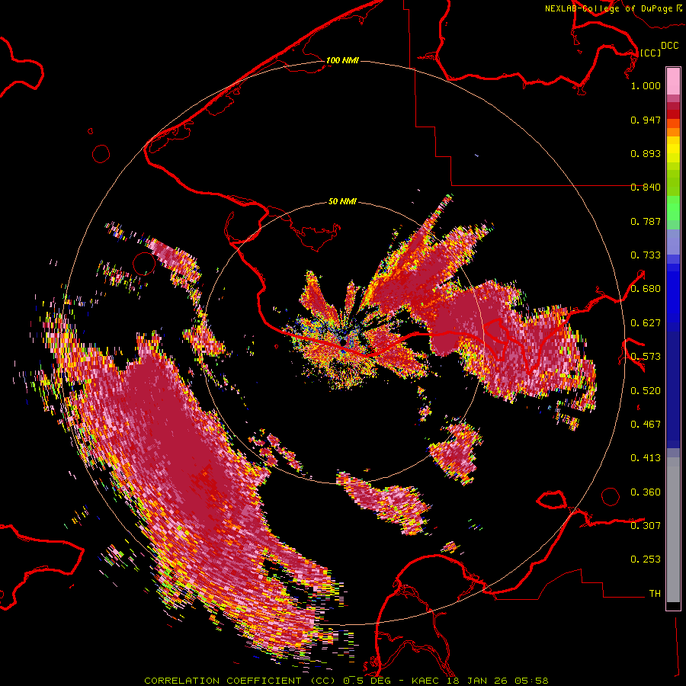The image size is (686, 686).
Task: Click the 0.360 scale value
Action: coord(646,492)
